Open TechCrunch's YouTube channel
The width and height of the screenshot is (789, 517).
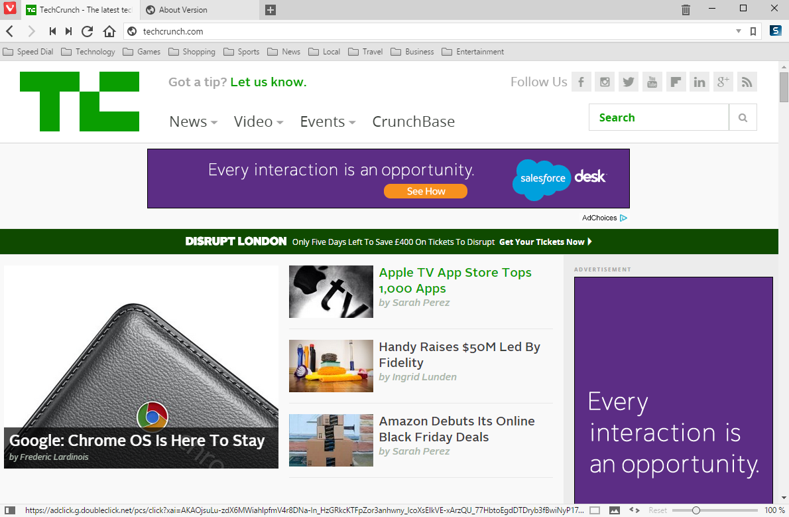click(x=652, y=82)
